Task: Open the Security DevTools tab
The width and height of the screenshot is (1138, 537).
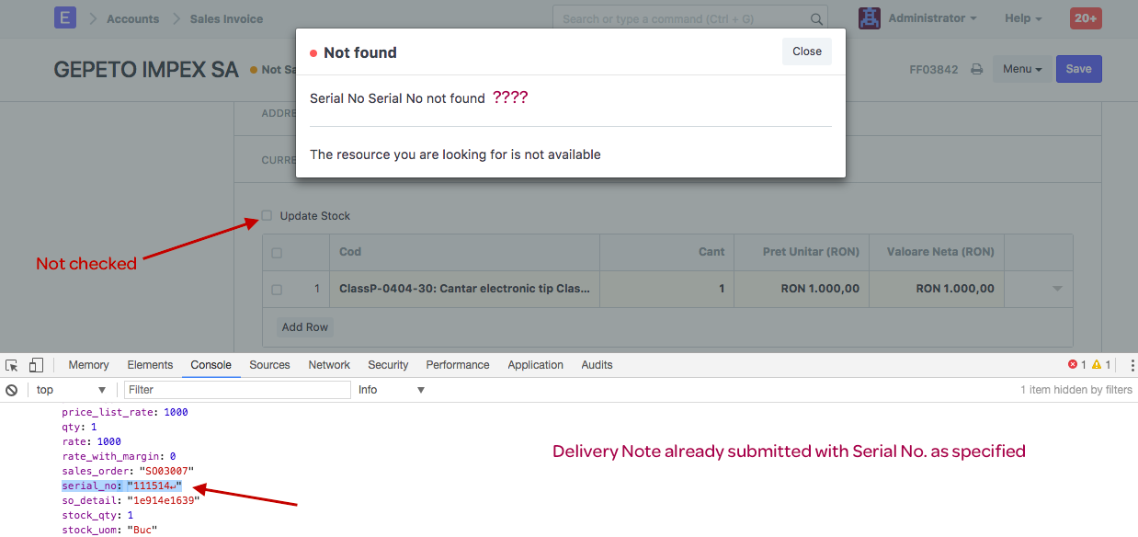Action: (388, 365)
